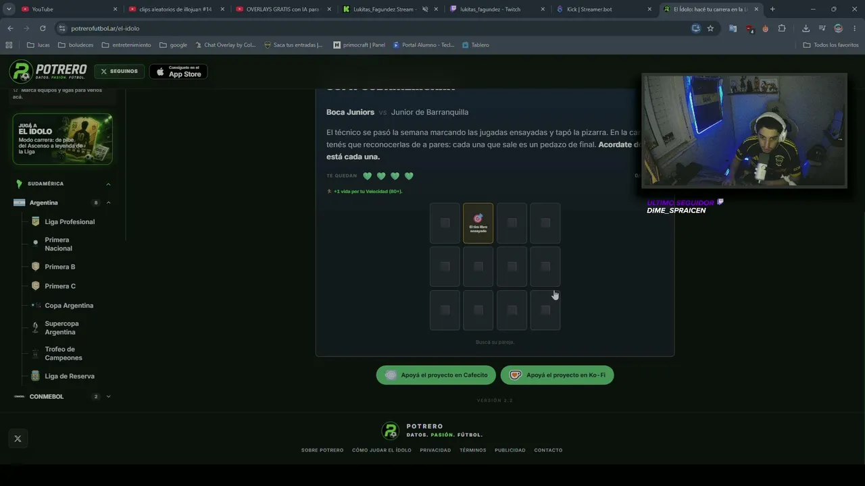
Task: Switch to the lukitas_fagundez Twitch tab
Action: click(x=497, y=9)
